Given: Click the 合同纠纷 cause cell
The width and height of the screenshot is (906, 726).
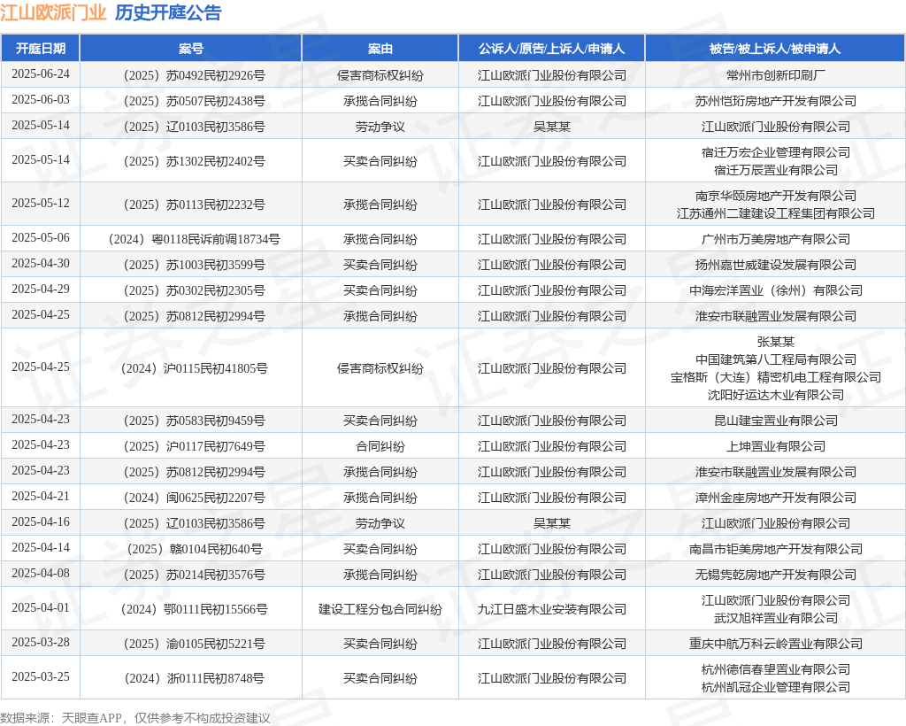Looking at the screenshot, I should click(380, 446).
